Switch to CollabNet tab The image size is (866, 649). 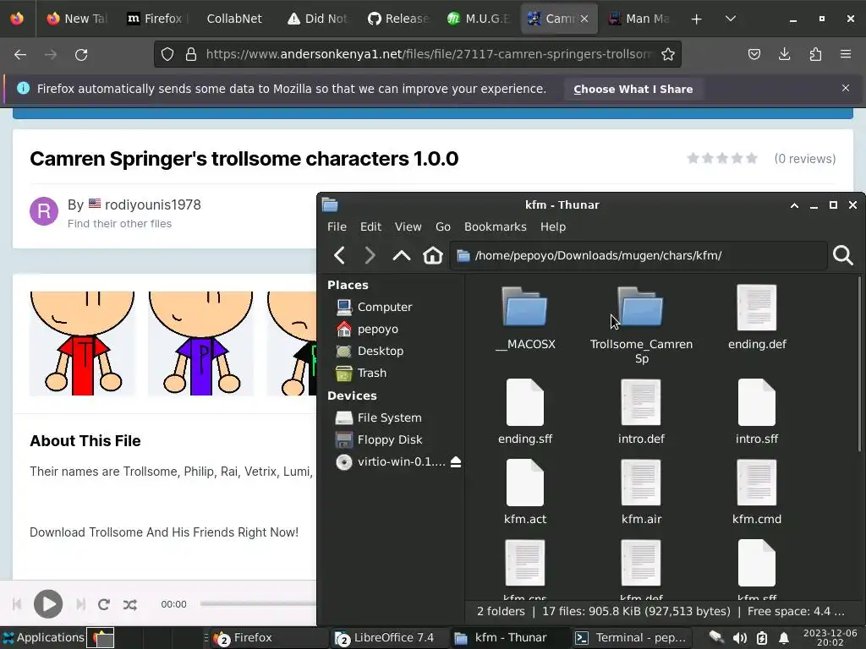click(234, 19)
